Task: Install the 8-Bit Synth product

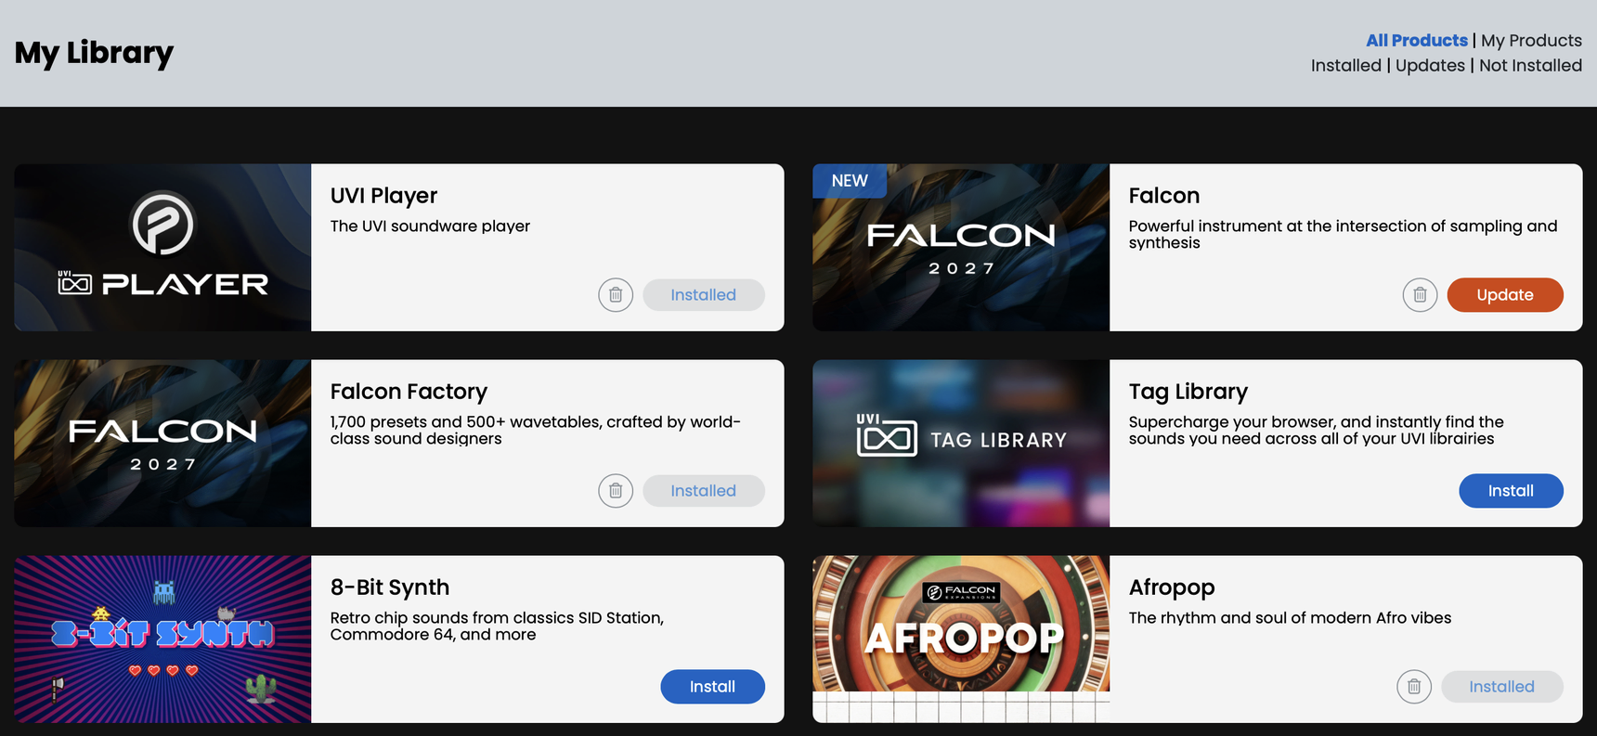Action: [712, 687]
